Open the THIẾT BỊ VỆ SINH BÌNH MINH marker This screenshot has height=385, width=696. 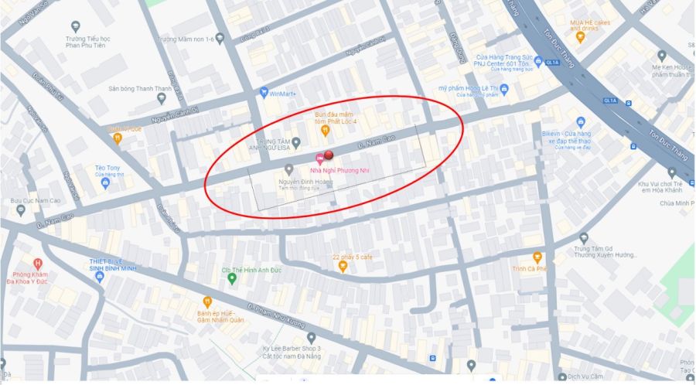click(x=100, y=277)
